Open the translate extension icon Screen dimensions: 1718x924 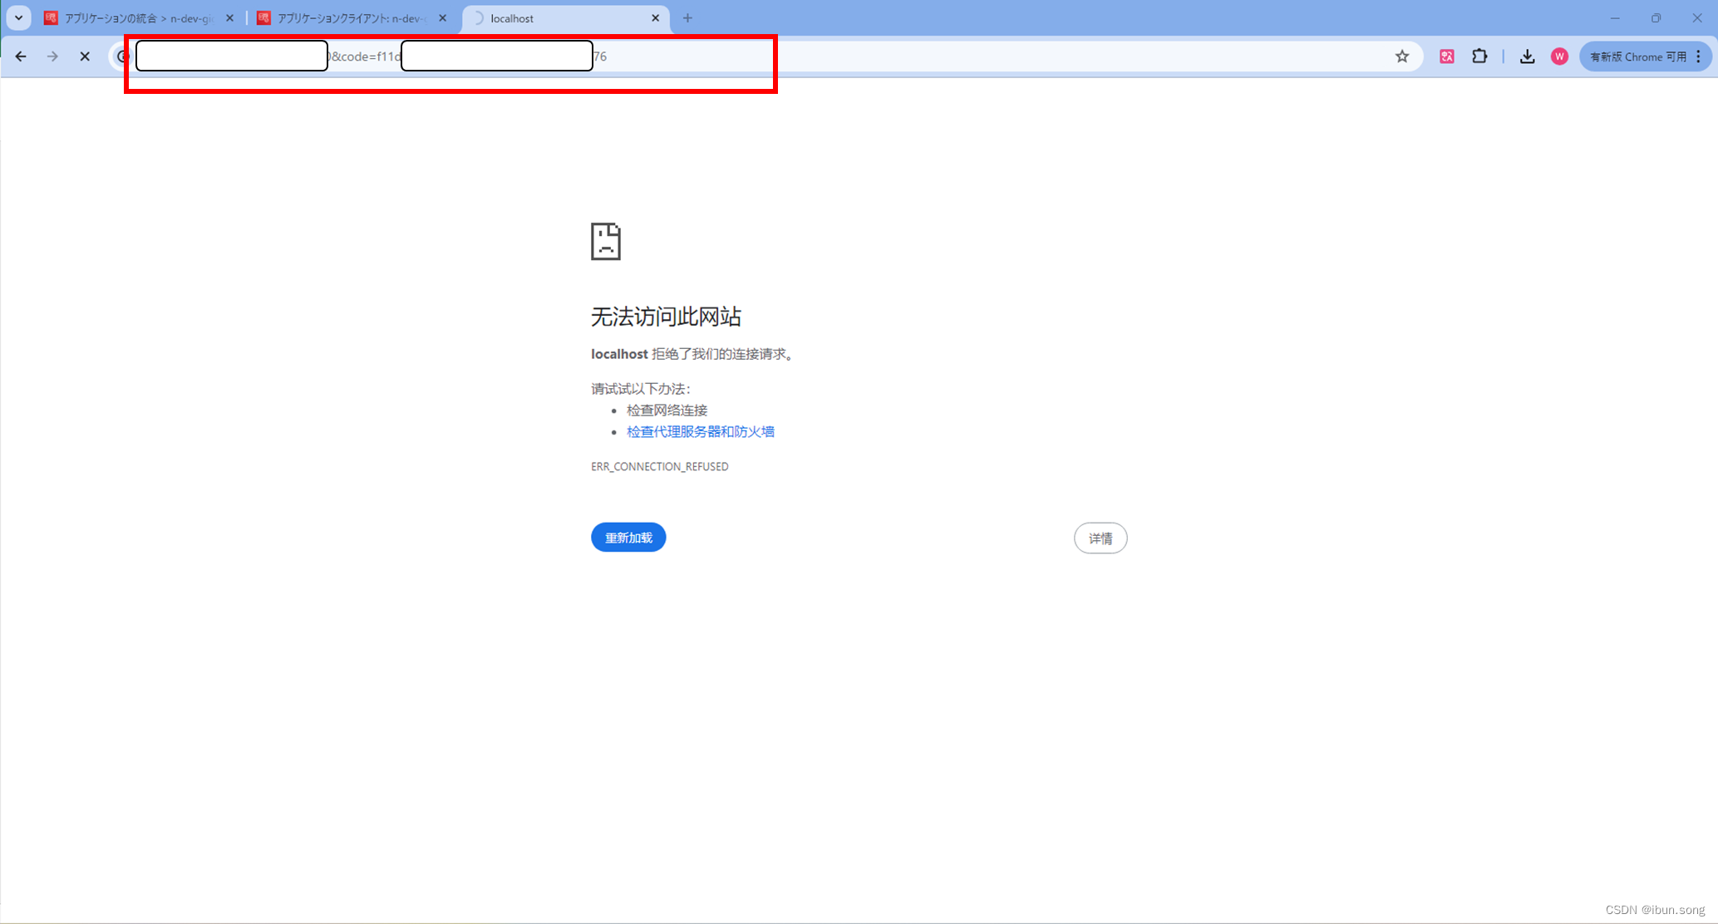point(1447,57)
